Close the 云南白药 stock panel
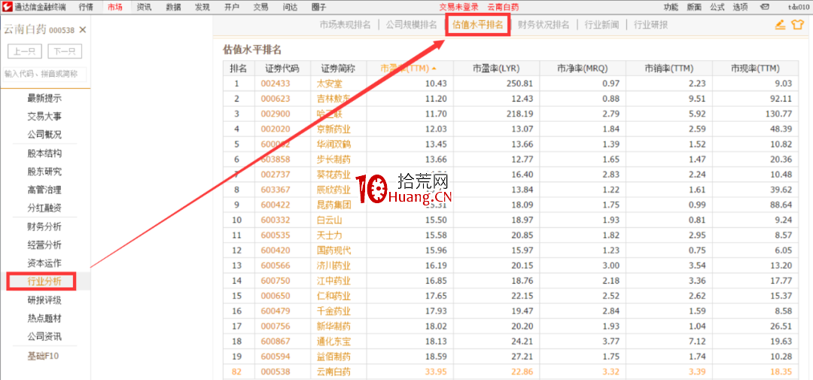This screenshot has width=813, height=380. [83, 30]
